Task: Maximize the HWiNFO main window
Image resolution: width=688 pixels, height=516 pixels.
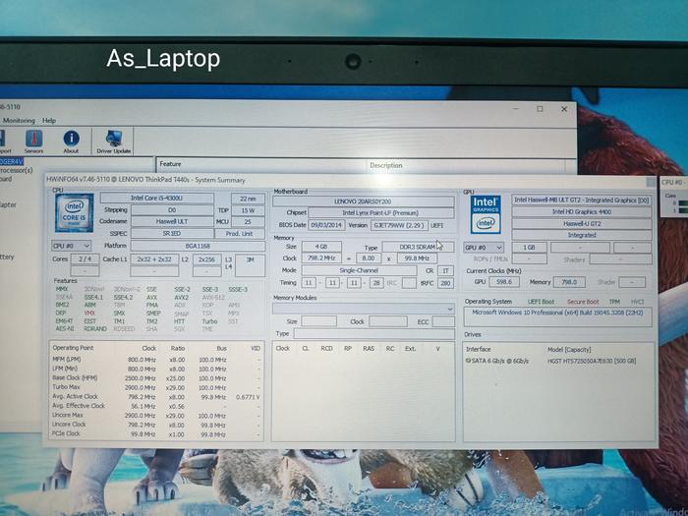Action: point(540,109)
